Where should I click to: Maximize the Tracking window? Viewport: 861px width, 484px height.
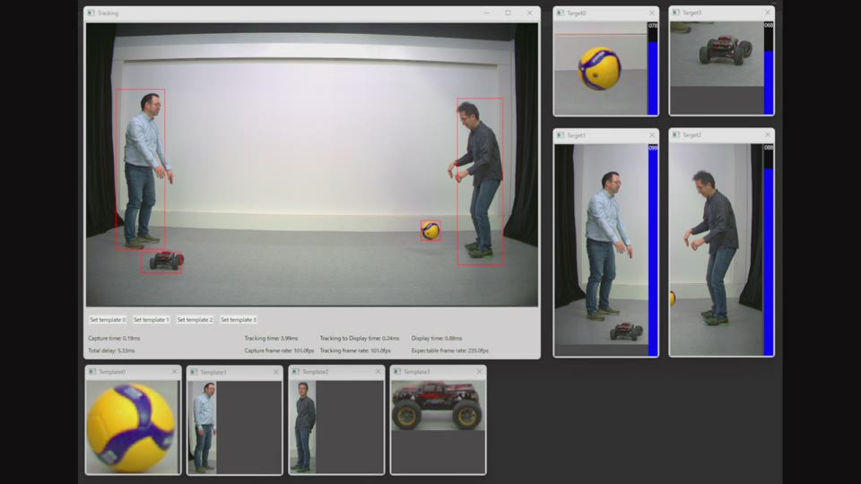(x=508, y=13)
